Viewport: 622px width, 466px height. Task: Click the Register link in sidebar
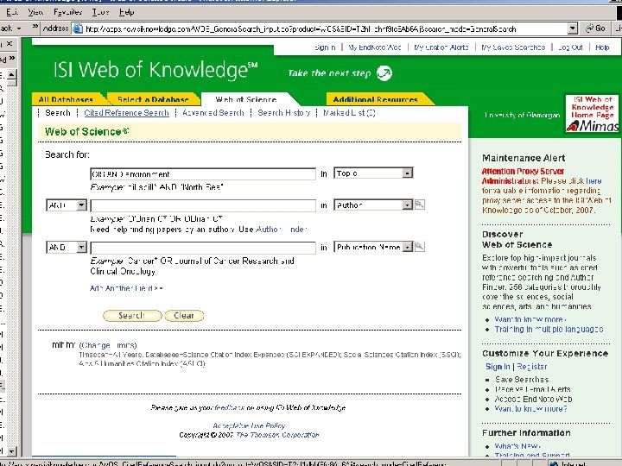pos(532,367)
